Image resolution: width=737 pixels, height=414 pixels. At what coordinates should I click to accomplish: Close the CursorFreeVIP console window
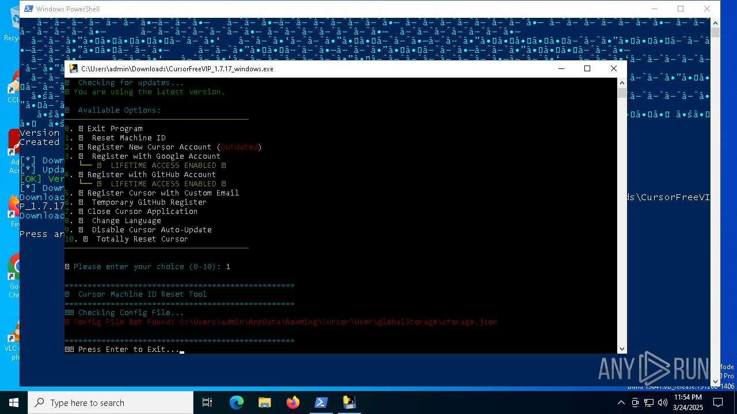tap(614, 68)
